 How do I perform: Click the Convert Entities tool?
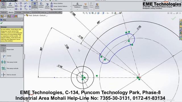tap(41, 5)
